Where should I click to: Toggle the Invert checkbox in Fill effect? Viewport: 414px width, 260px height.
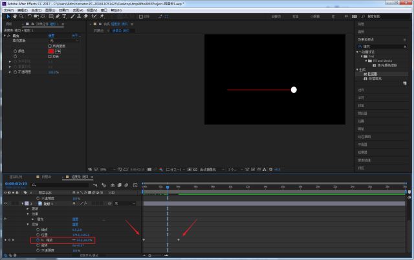50,56
